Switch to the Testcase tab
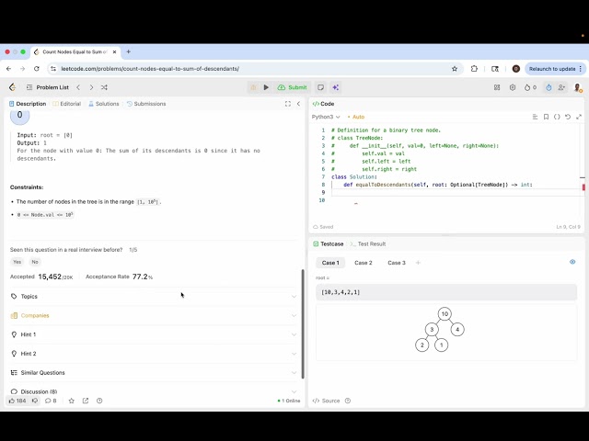This screenshot has width=589, height=441. click(329, 243)
